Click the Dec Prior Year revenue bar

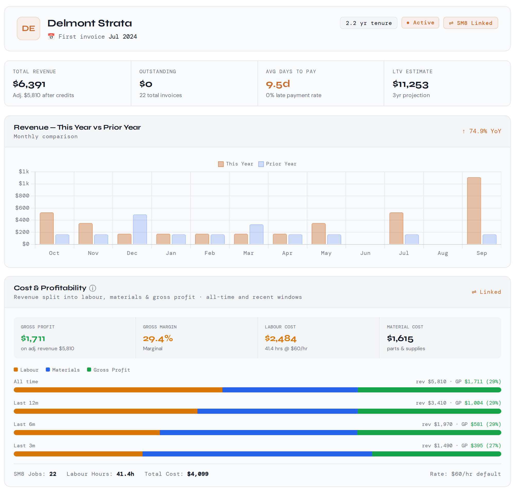(140, 229)
